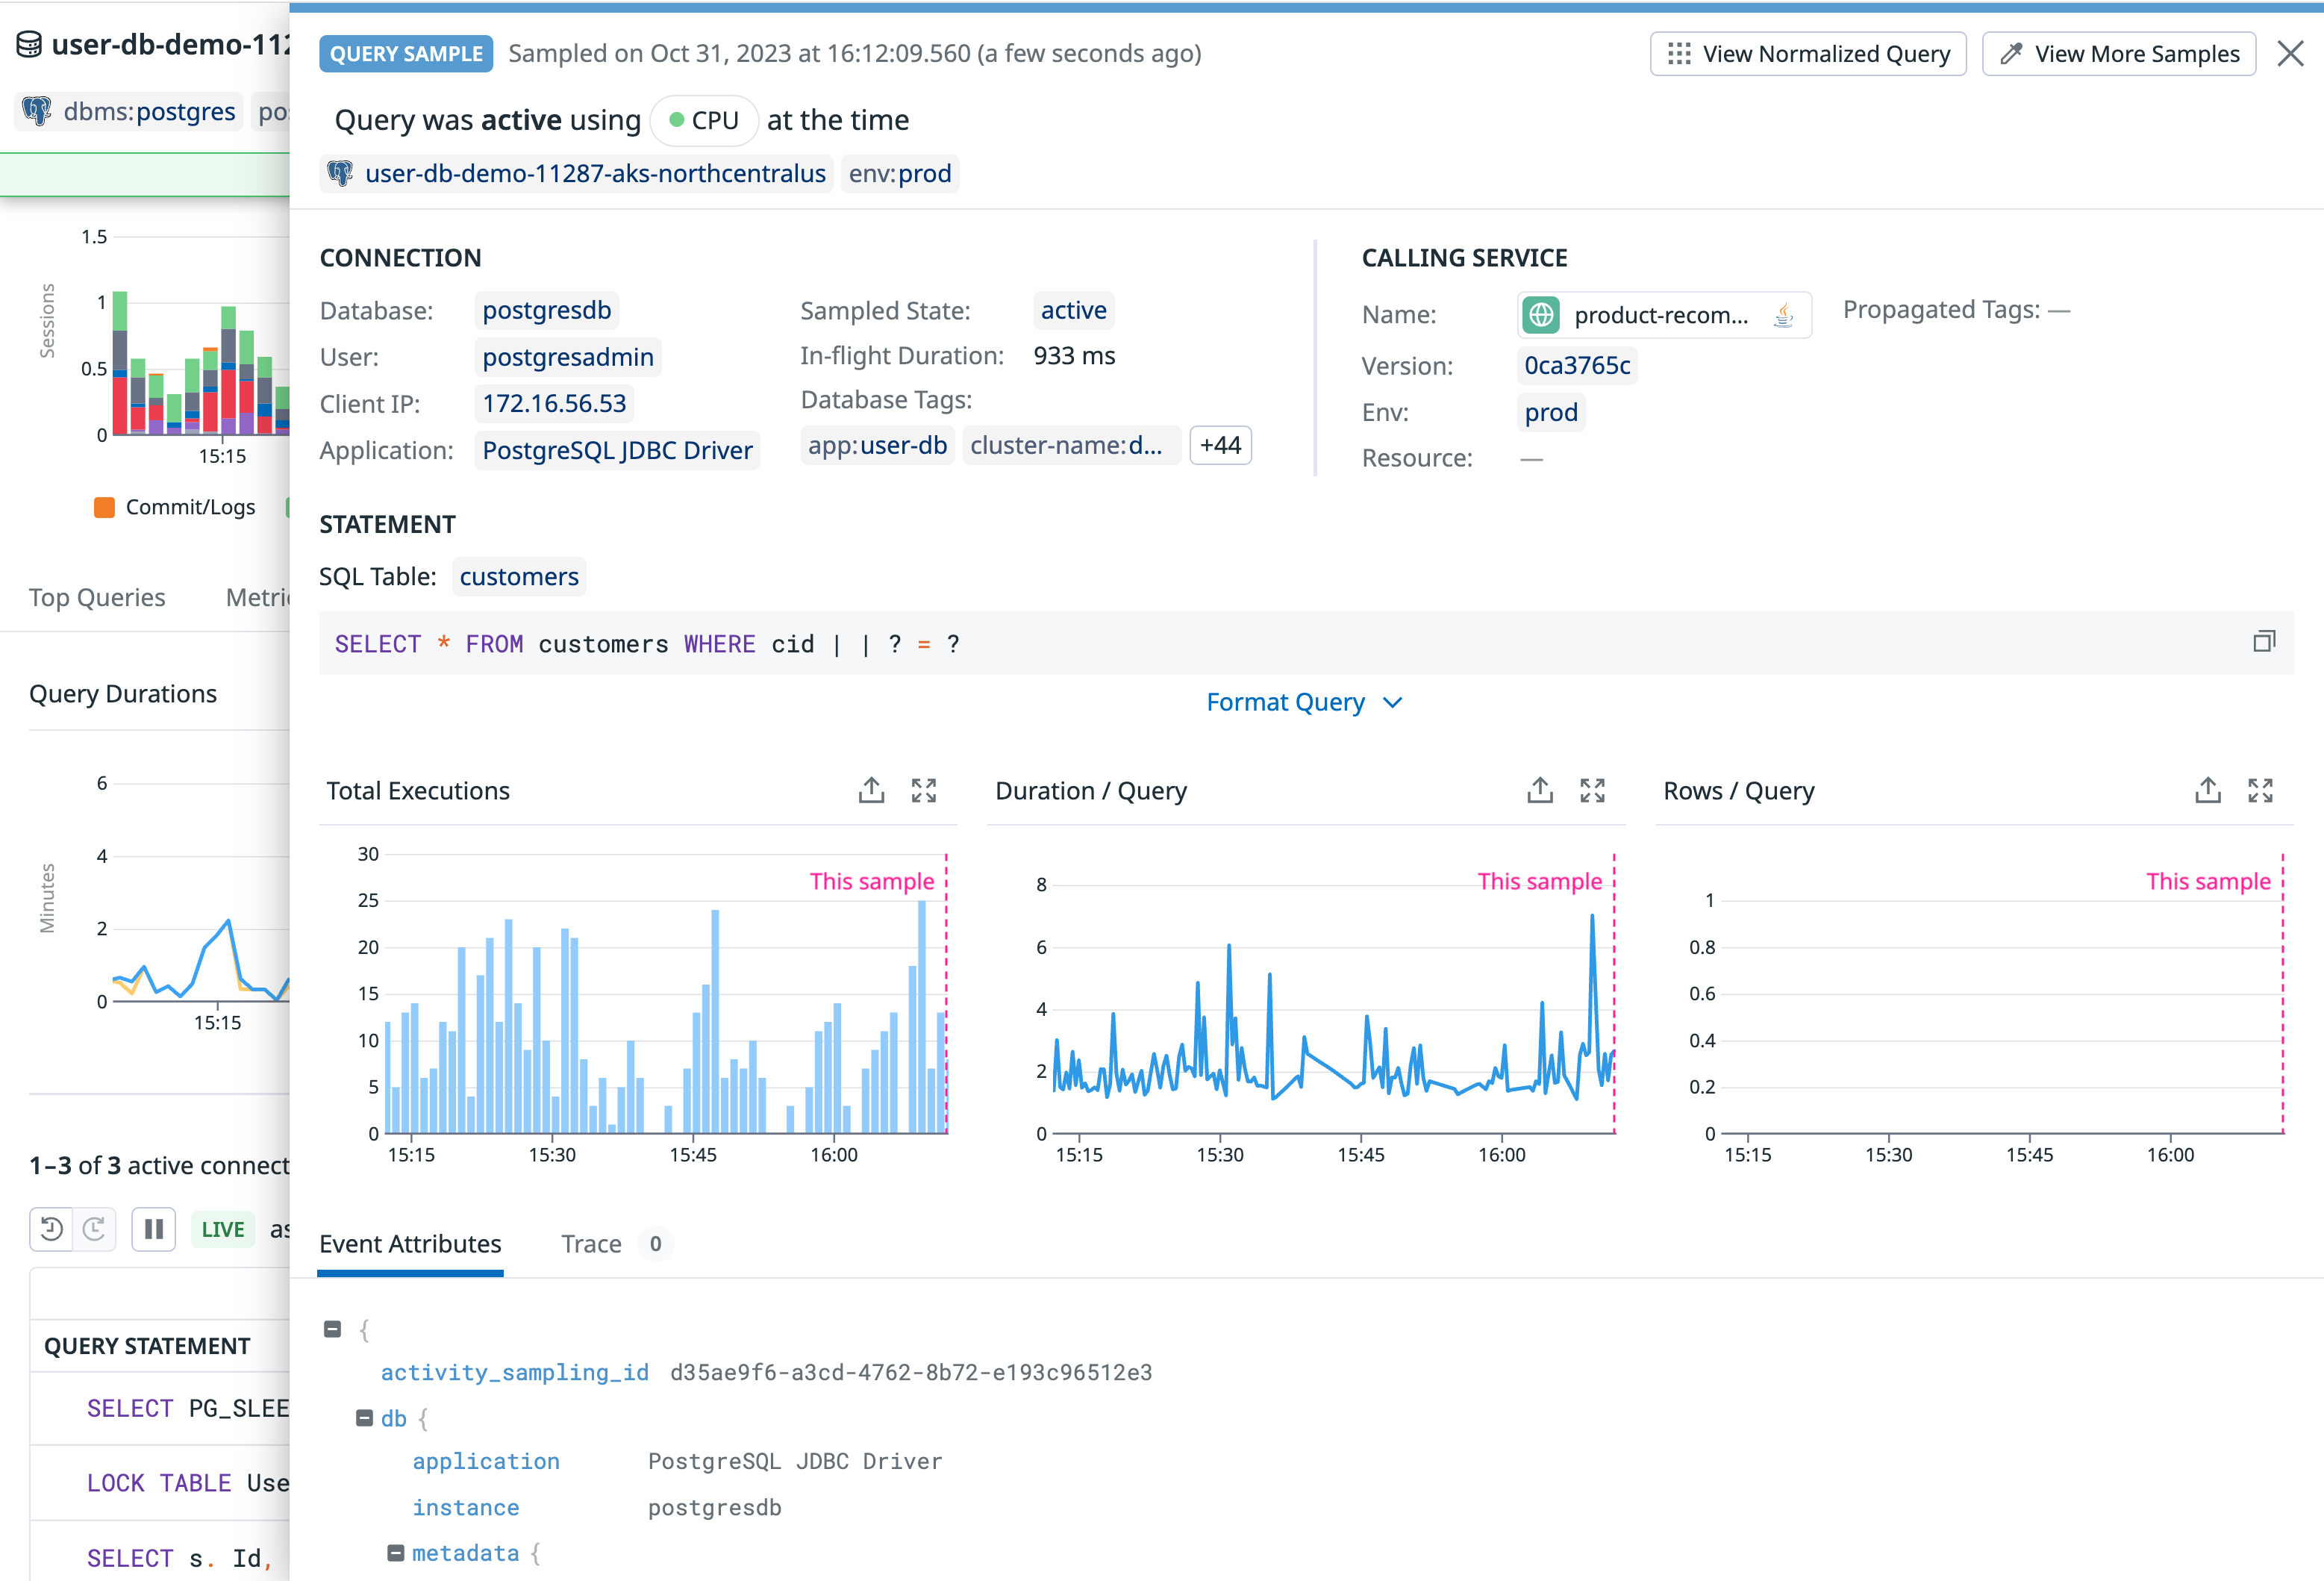Copy the SQL statement with copy icon
This screenshot has width=2324, height=1581.
tap(2264, 641)
